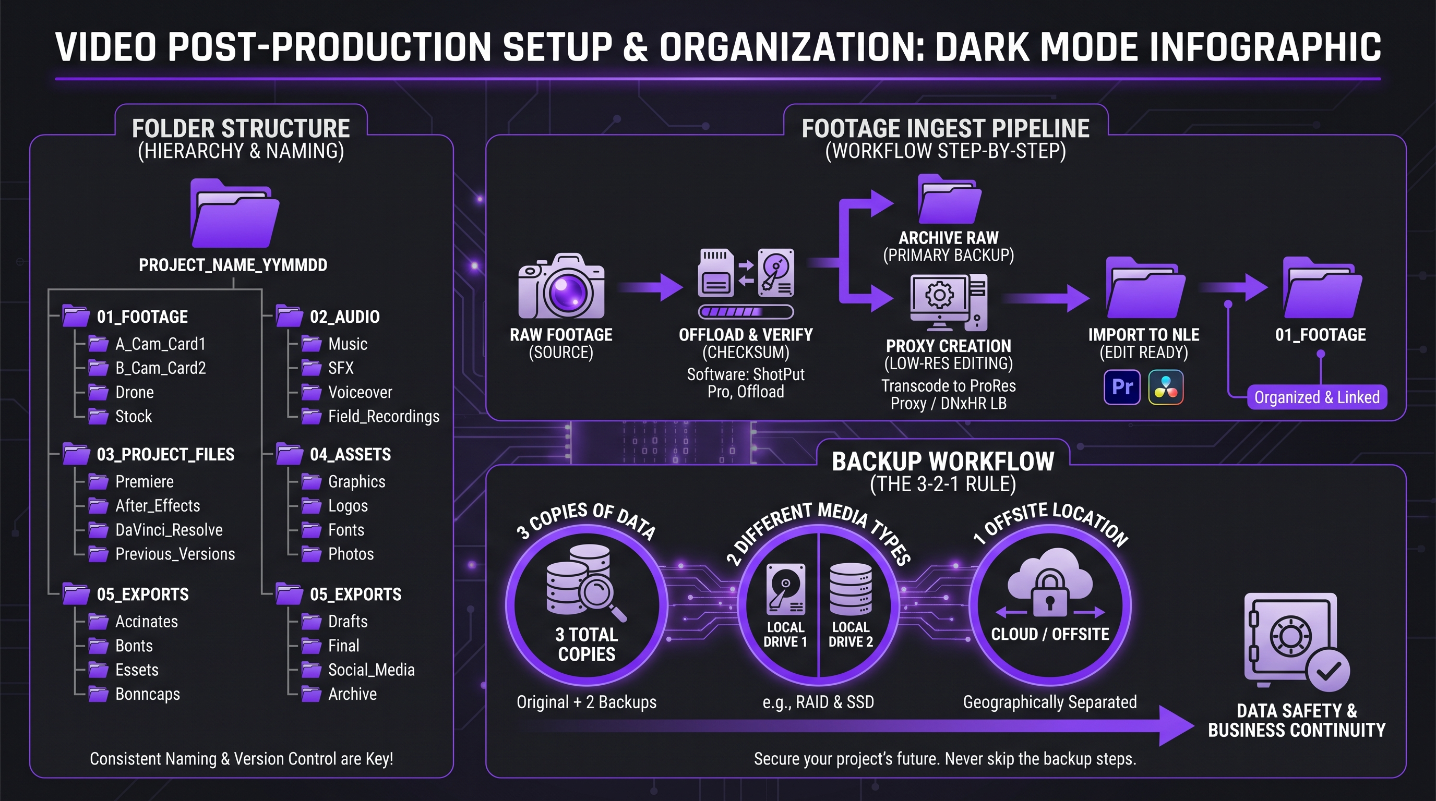Click the DATA SAFETY & BUSINESS CONTINUITY label
1436x801 pixels.
click(x=1297, y=720)
